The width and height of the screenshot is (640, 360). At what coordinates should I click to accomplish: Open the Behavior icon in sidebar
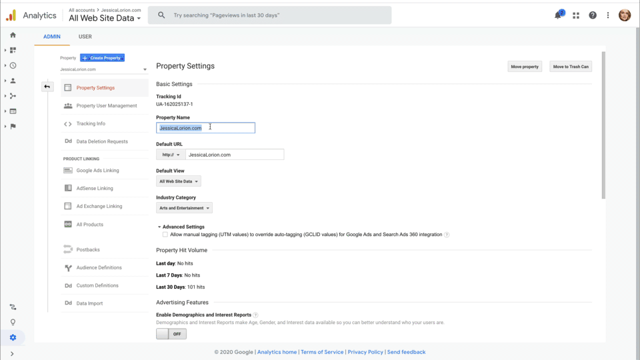point(13,111)
